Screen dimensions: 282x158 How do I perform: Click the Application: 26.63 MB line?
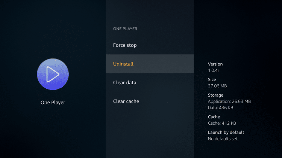point(229,101)
